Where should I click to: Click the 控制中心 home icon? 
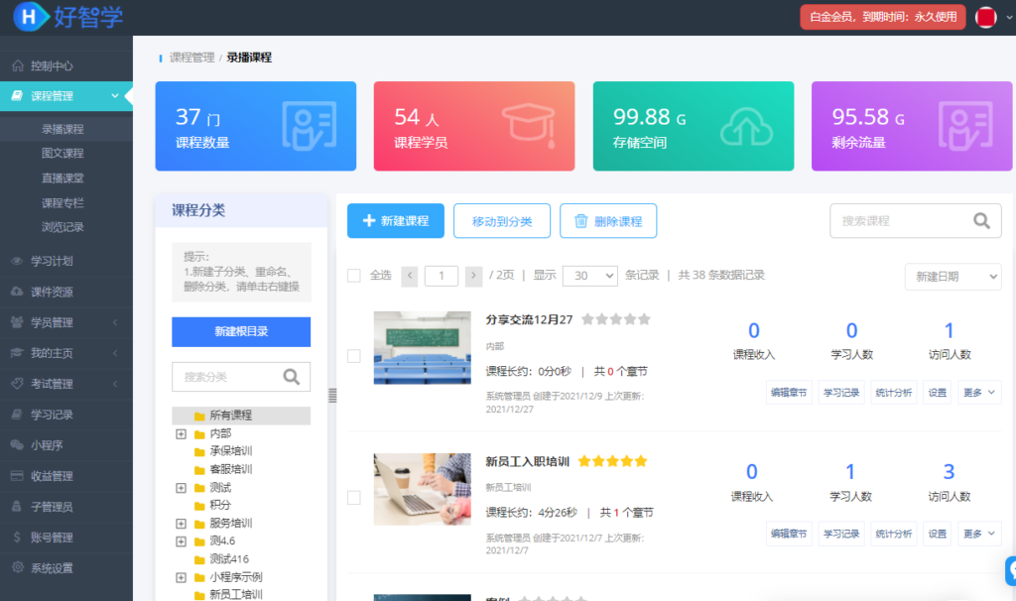18,65
